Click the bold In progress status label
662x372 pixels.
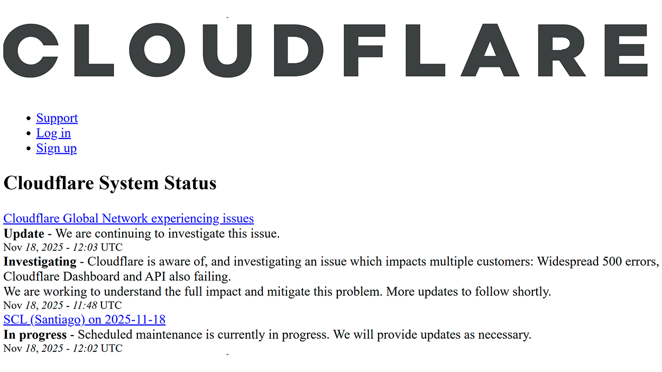35,334
